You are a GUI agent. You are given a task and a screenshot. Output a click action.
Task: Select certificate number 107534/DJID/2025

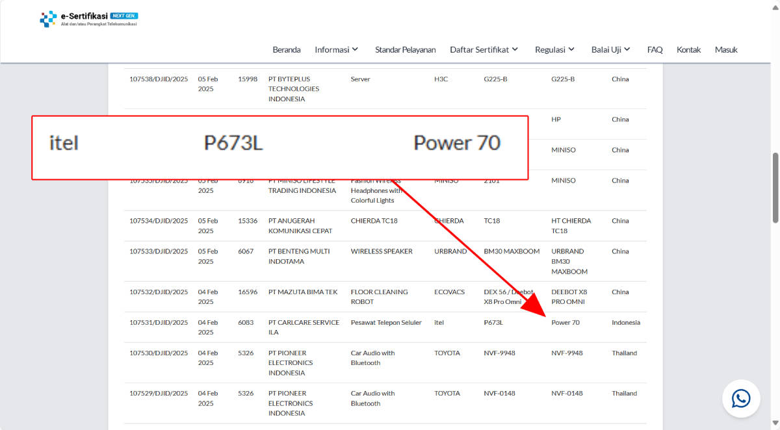[x=159, y=221]
